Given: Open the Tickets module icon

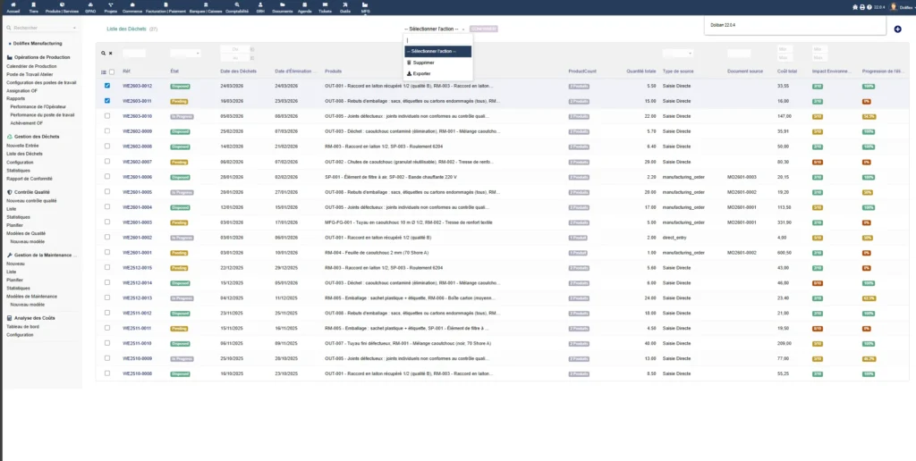Looking at the screenshot, I should click(x=324, y=8).
